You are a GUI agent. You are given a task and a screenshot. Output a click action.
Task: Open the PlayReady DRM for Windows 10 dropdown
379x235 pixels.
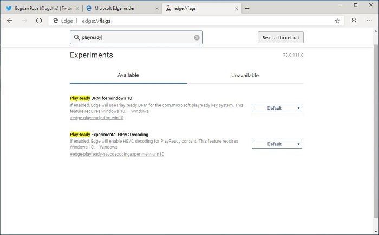(277, 108)
